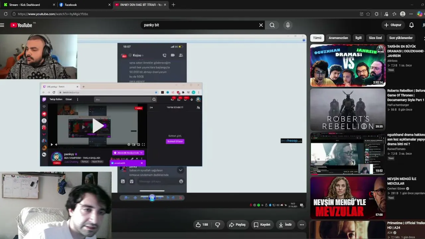Screen dimensions: 425x239
Task: Open the oguzkhand drama video thumbnail 10:52
Action: (348, 154)
